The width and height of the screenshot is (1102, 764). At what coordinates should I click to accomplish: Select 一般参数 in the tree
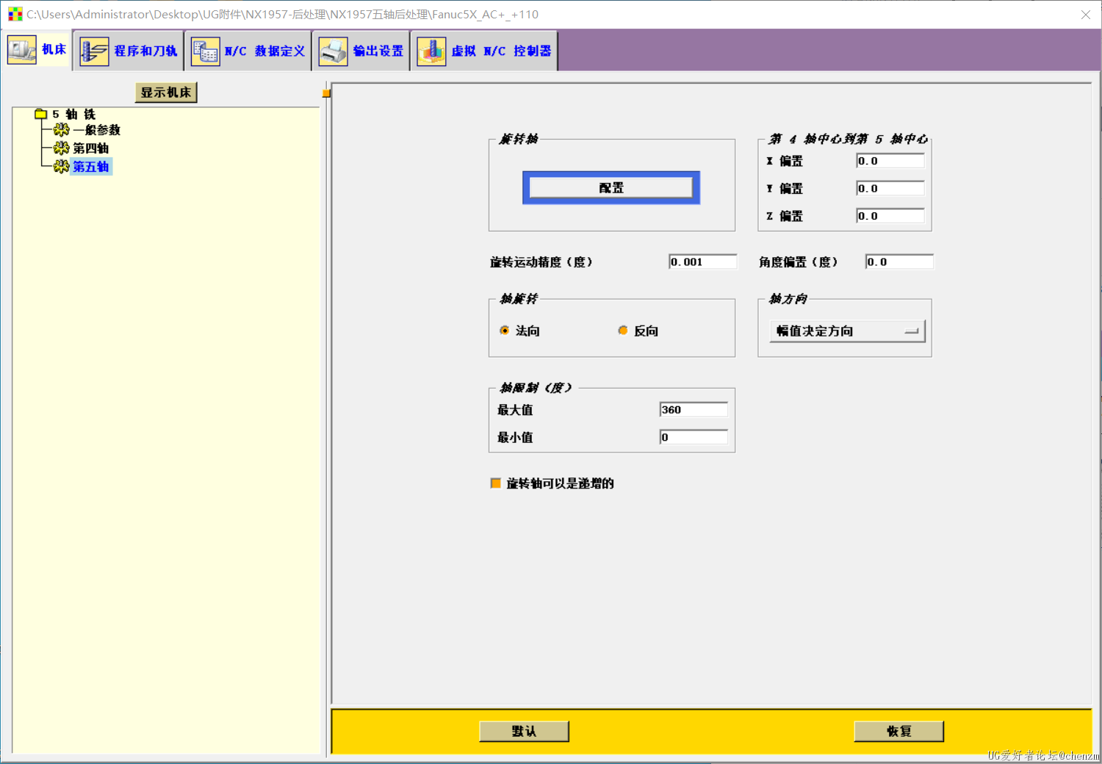pos(96,130)
